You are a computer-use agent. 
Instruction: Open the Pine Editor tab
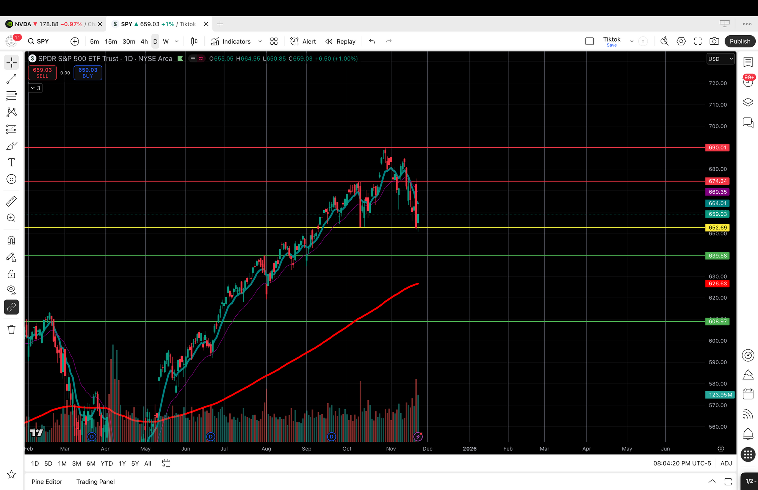[47, 482]
